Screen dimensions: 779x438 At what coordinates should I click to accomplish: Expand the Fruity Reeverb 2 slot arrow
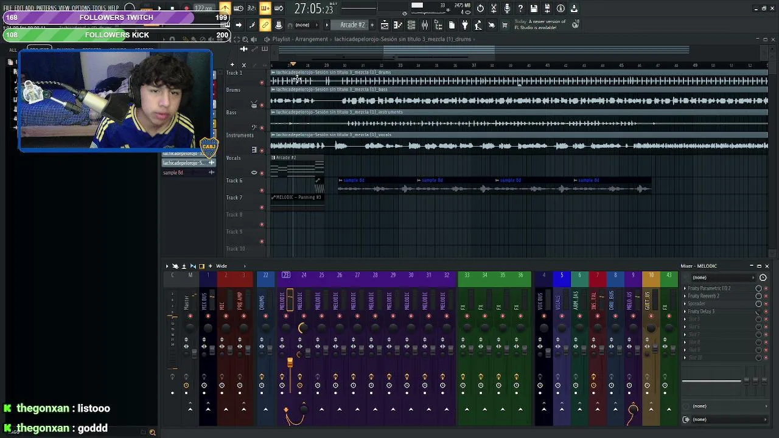685,296
